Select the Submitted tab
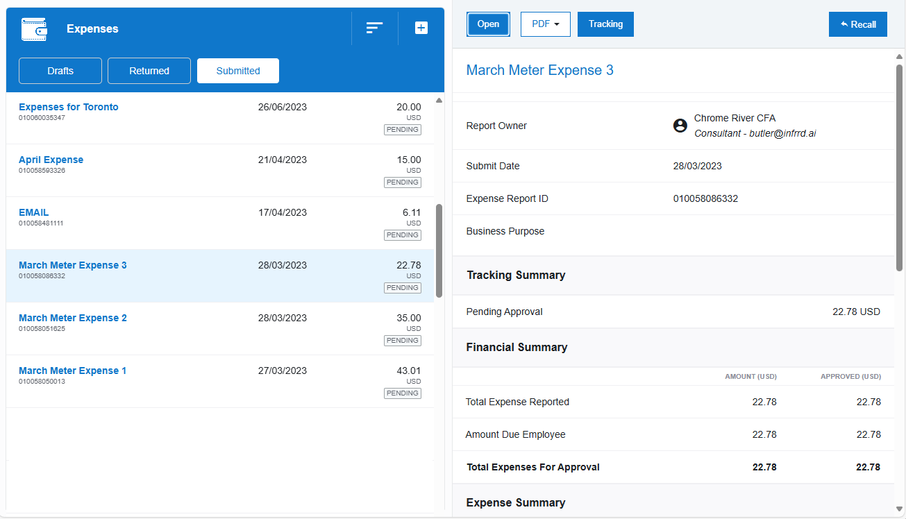 [x=238, y=71]
